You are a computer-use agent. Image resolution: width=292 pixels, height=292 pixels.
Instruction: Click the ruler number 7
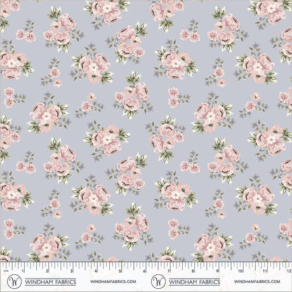coord(169,271)
